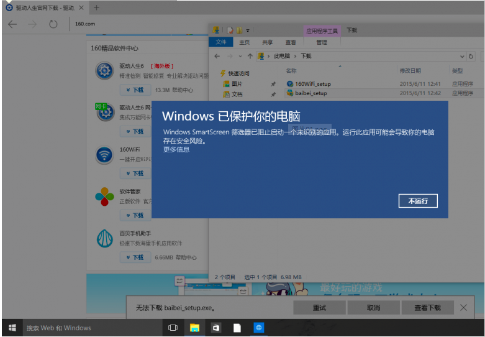This screenshot has height=337, width=485.
Task: Click Explorer quick access download-arrow icon
Action: point(216,30)
